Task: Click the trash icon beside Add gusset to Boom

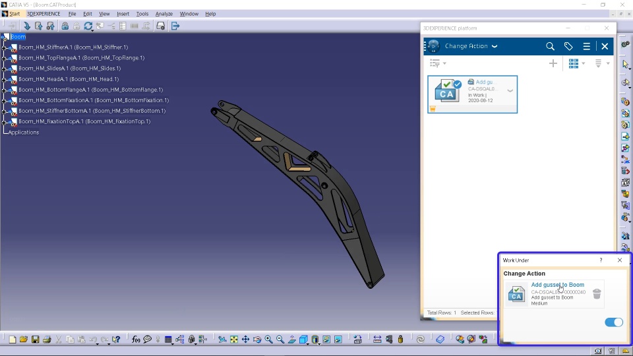Action: pyautogui.click(x=597, y=294)
